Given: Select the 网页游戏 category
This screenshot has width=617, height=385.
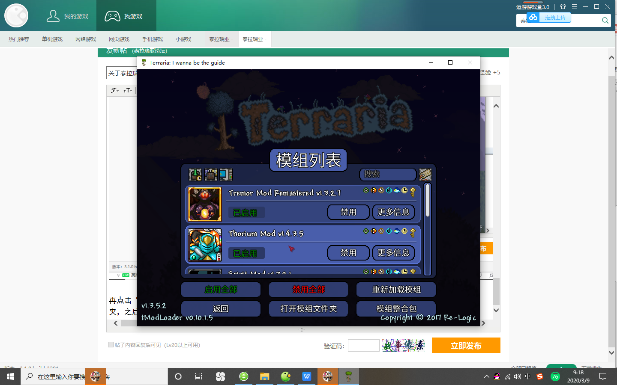Looking at the screenshot, I should pos(119,39).
